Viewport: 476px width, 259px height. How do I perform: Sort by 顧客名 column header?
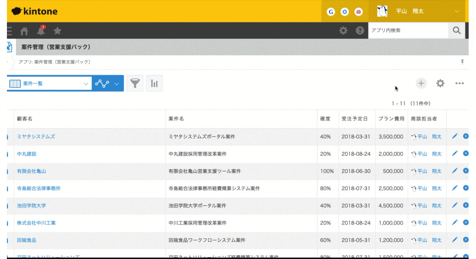tap(25, 119)
